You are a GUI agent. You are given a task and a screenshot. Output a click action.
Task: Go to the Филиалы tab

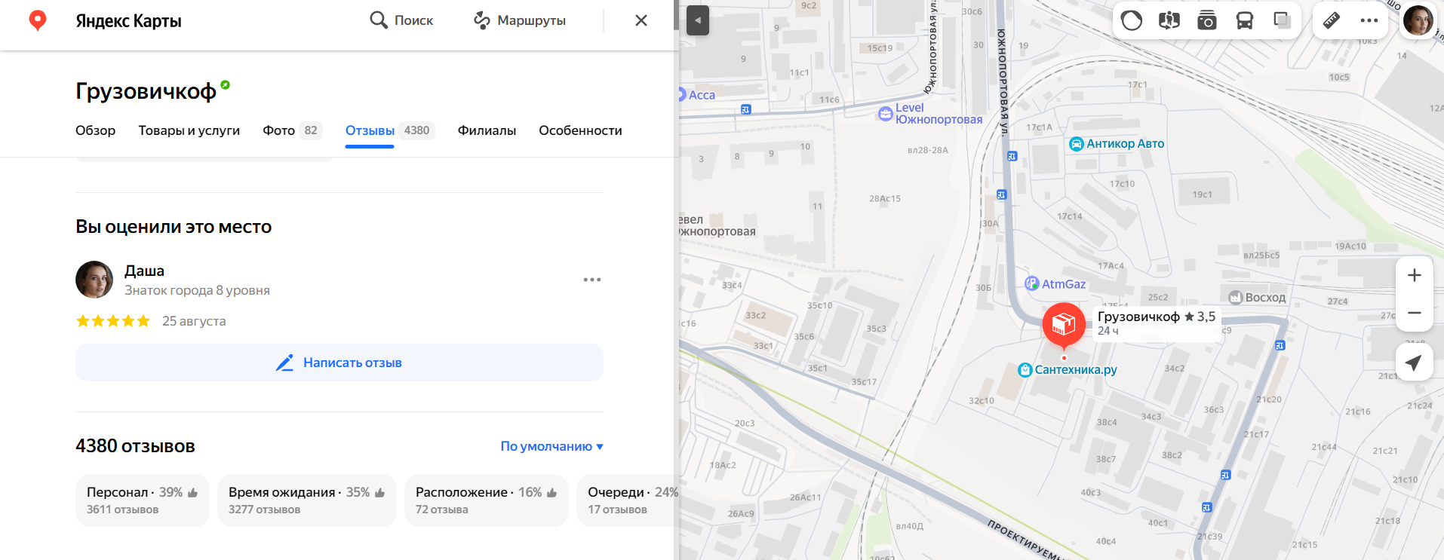[x=487, y=130]
